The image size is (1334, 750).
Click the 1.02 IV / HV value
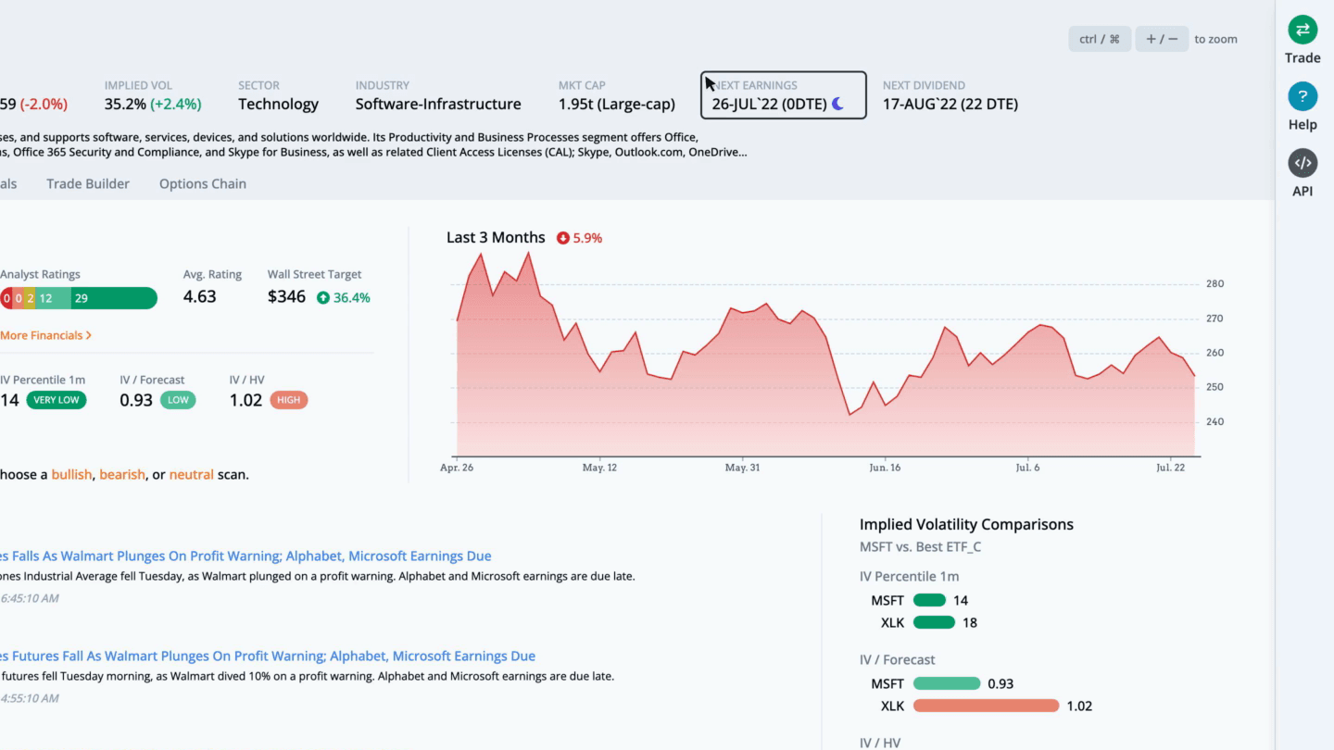click(245, 400)
